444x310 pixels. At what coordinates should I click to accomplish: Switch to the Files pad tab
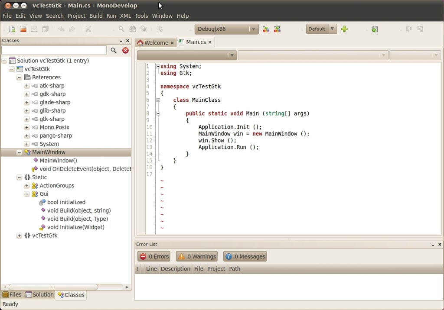[x=12, y=295]
